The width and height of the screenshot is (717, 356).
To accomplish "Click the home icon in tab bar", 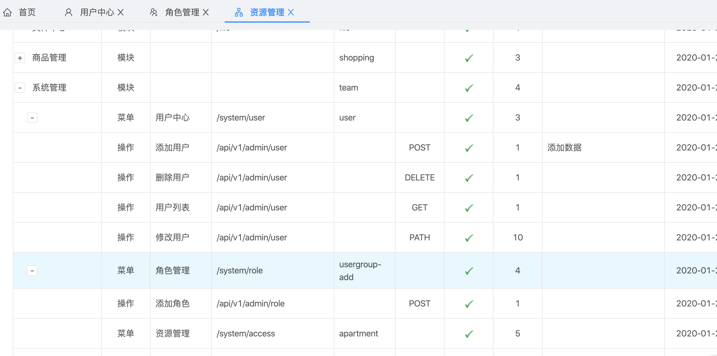I will coord(7,12).
